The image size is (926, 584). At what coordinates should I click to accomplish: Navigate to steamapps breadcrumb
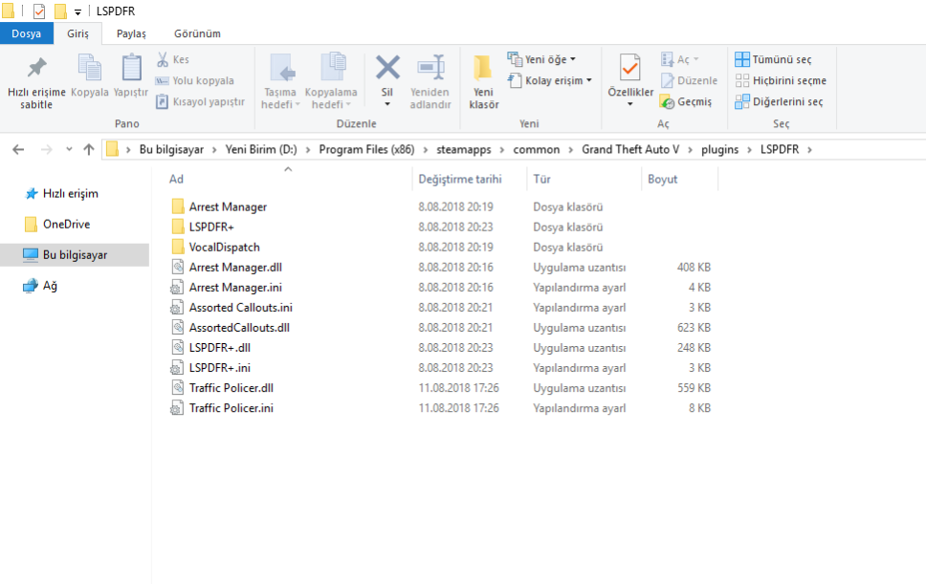464,150
